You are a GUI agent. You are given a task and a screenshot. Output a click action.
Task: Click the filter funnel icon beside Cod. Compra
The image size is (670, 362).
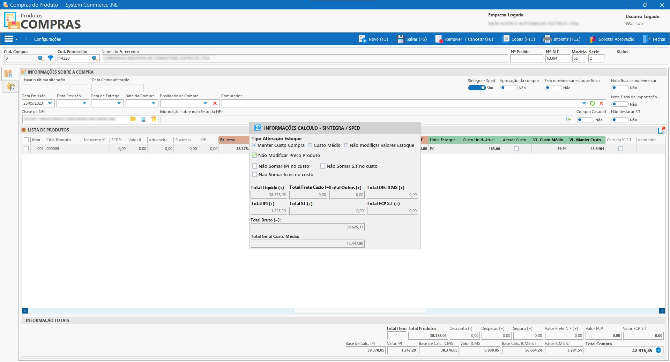pos(51,59)
